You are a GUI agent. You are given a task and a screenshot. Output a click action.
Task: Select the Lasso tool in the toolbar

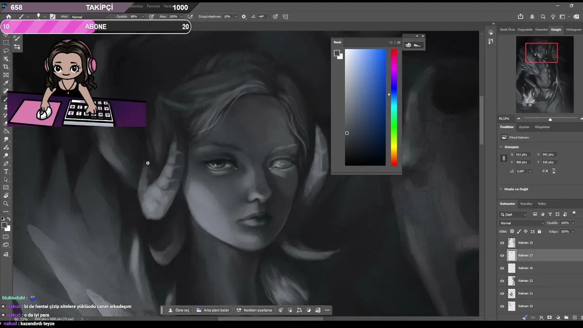point(6,51)
